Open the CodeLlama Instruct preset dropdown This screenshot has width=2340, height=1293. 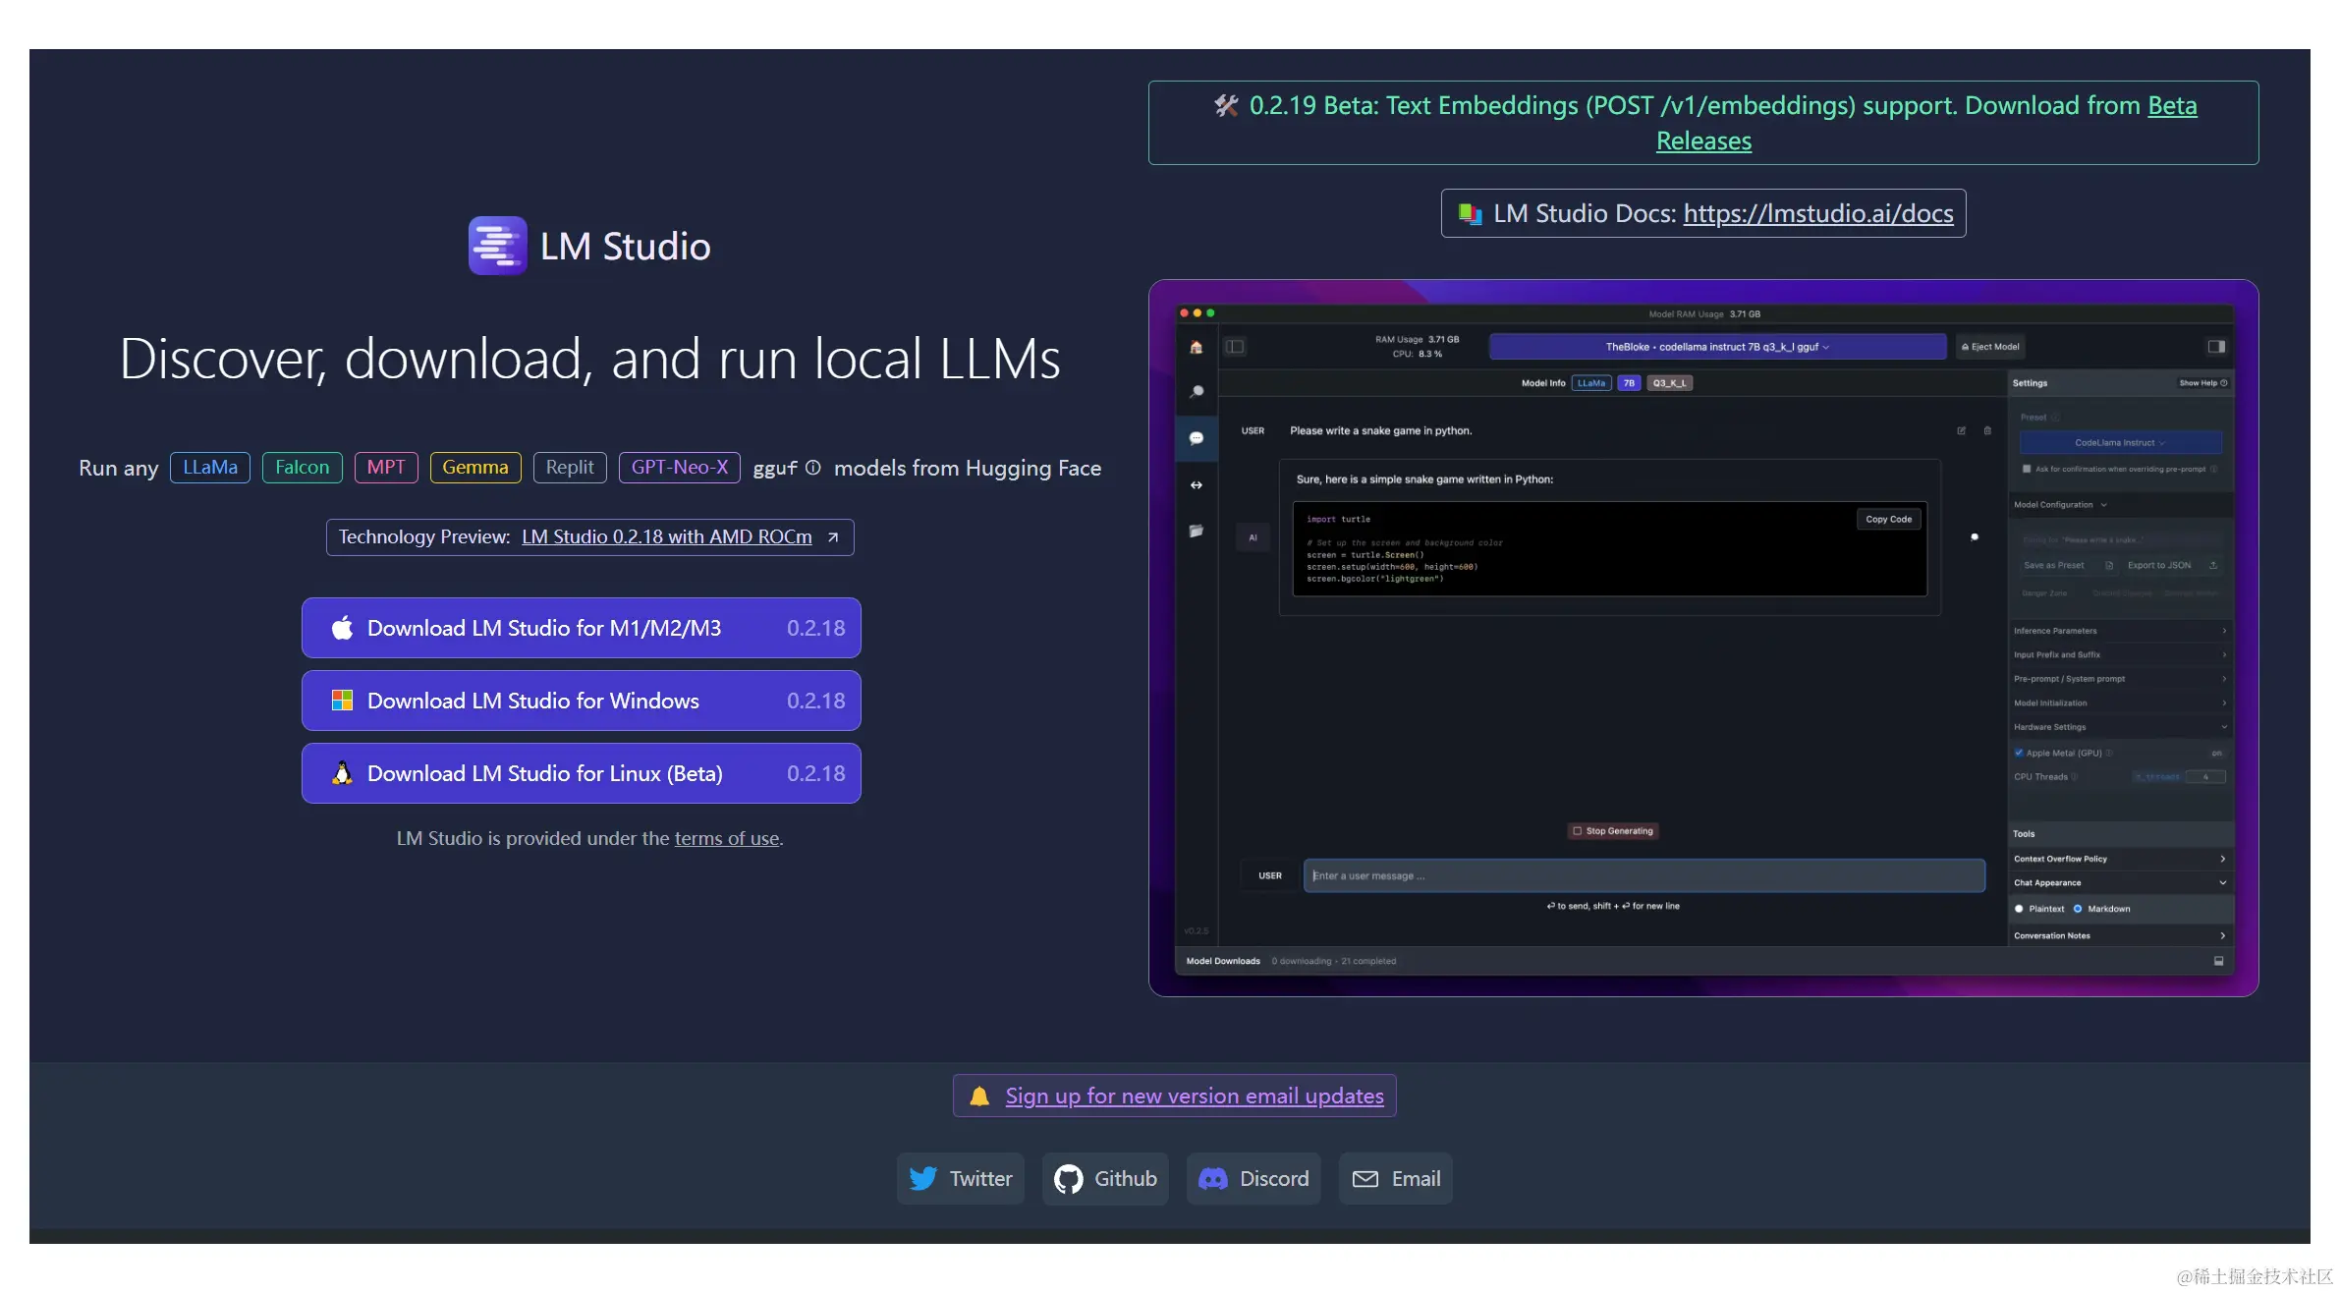coord(2121,443)
